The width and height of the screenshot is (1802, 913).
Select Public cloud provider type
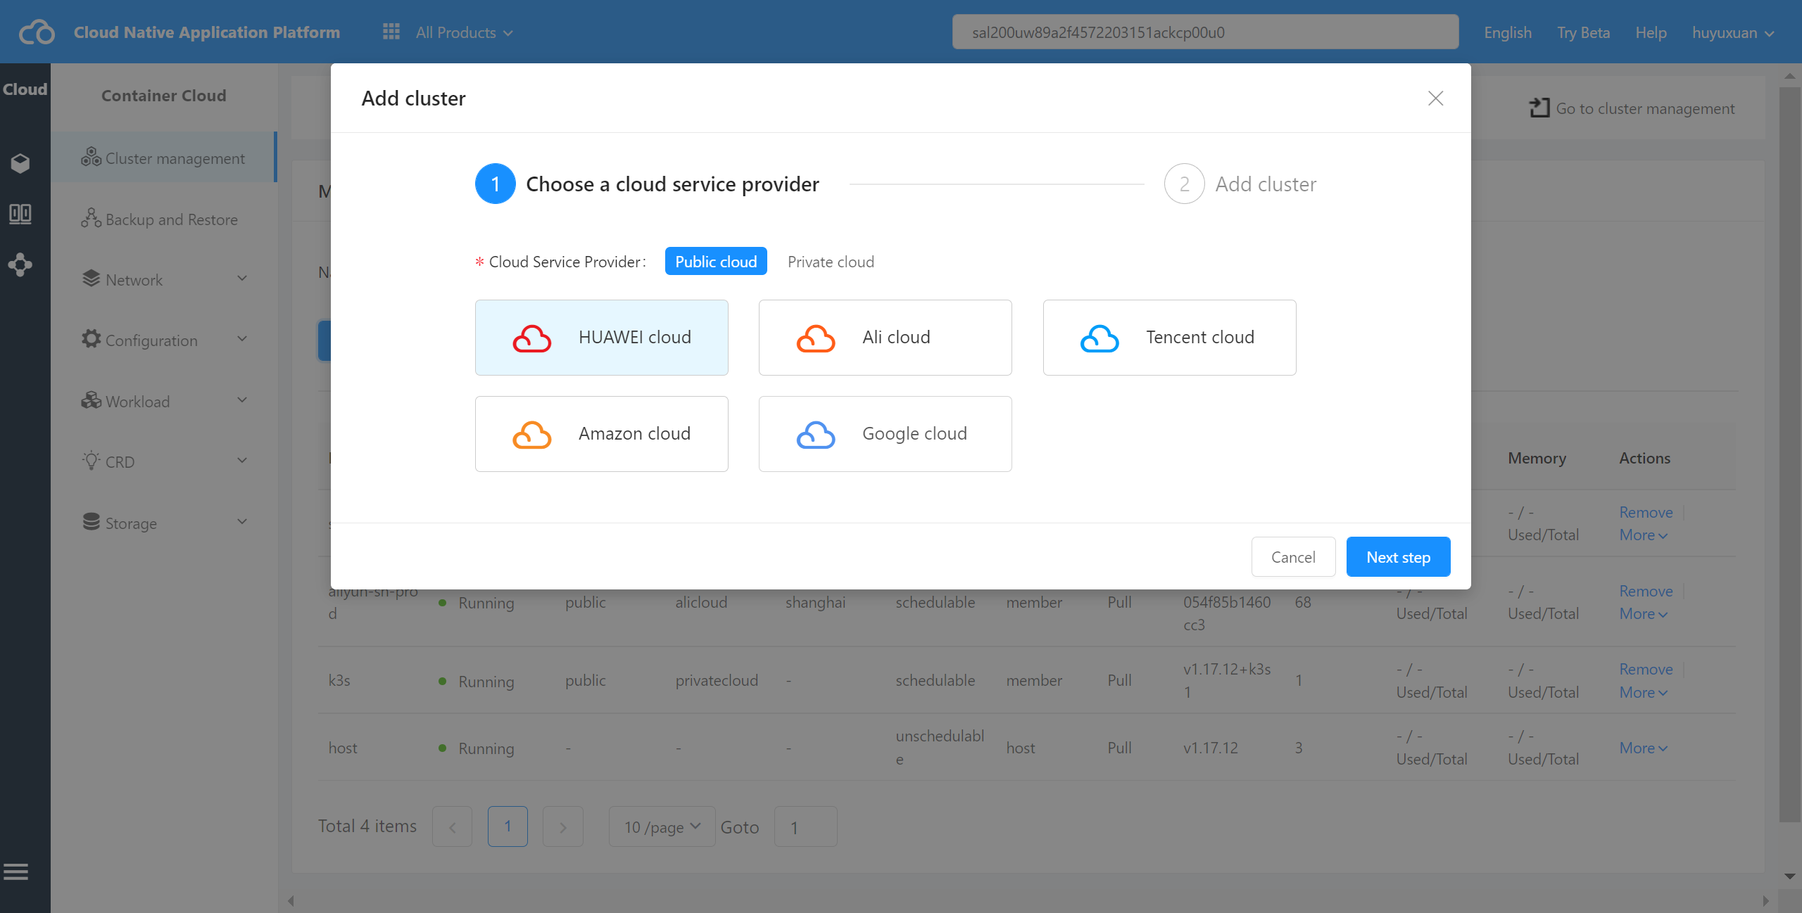tap(716, 261)
